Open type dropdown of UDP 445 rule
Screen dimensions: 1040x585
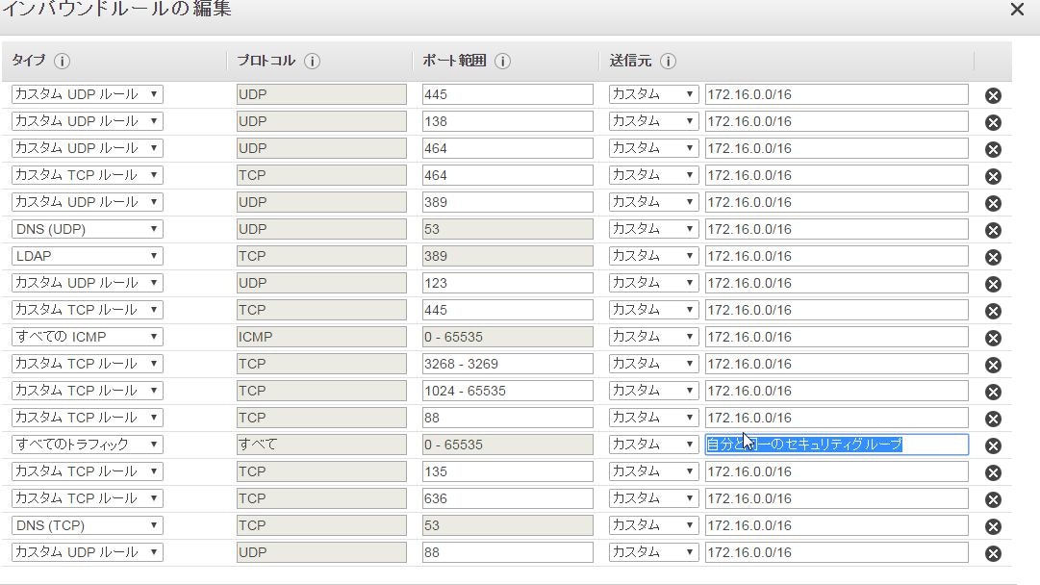(87, 94)
